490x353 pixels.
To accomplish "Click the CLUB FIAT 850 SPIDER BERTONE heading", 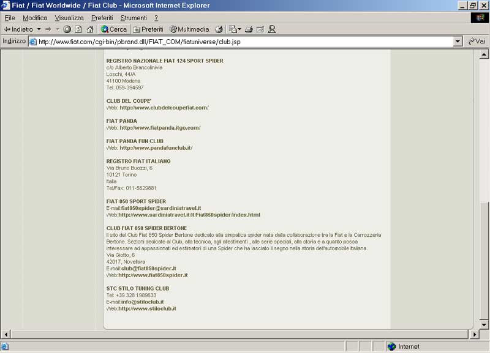I will point(146,228).
